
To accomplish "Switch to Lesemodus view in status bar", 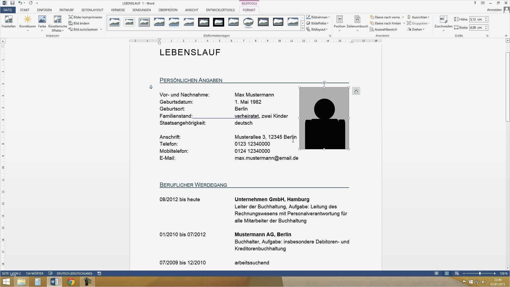I will 436,273.
